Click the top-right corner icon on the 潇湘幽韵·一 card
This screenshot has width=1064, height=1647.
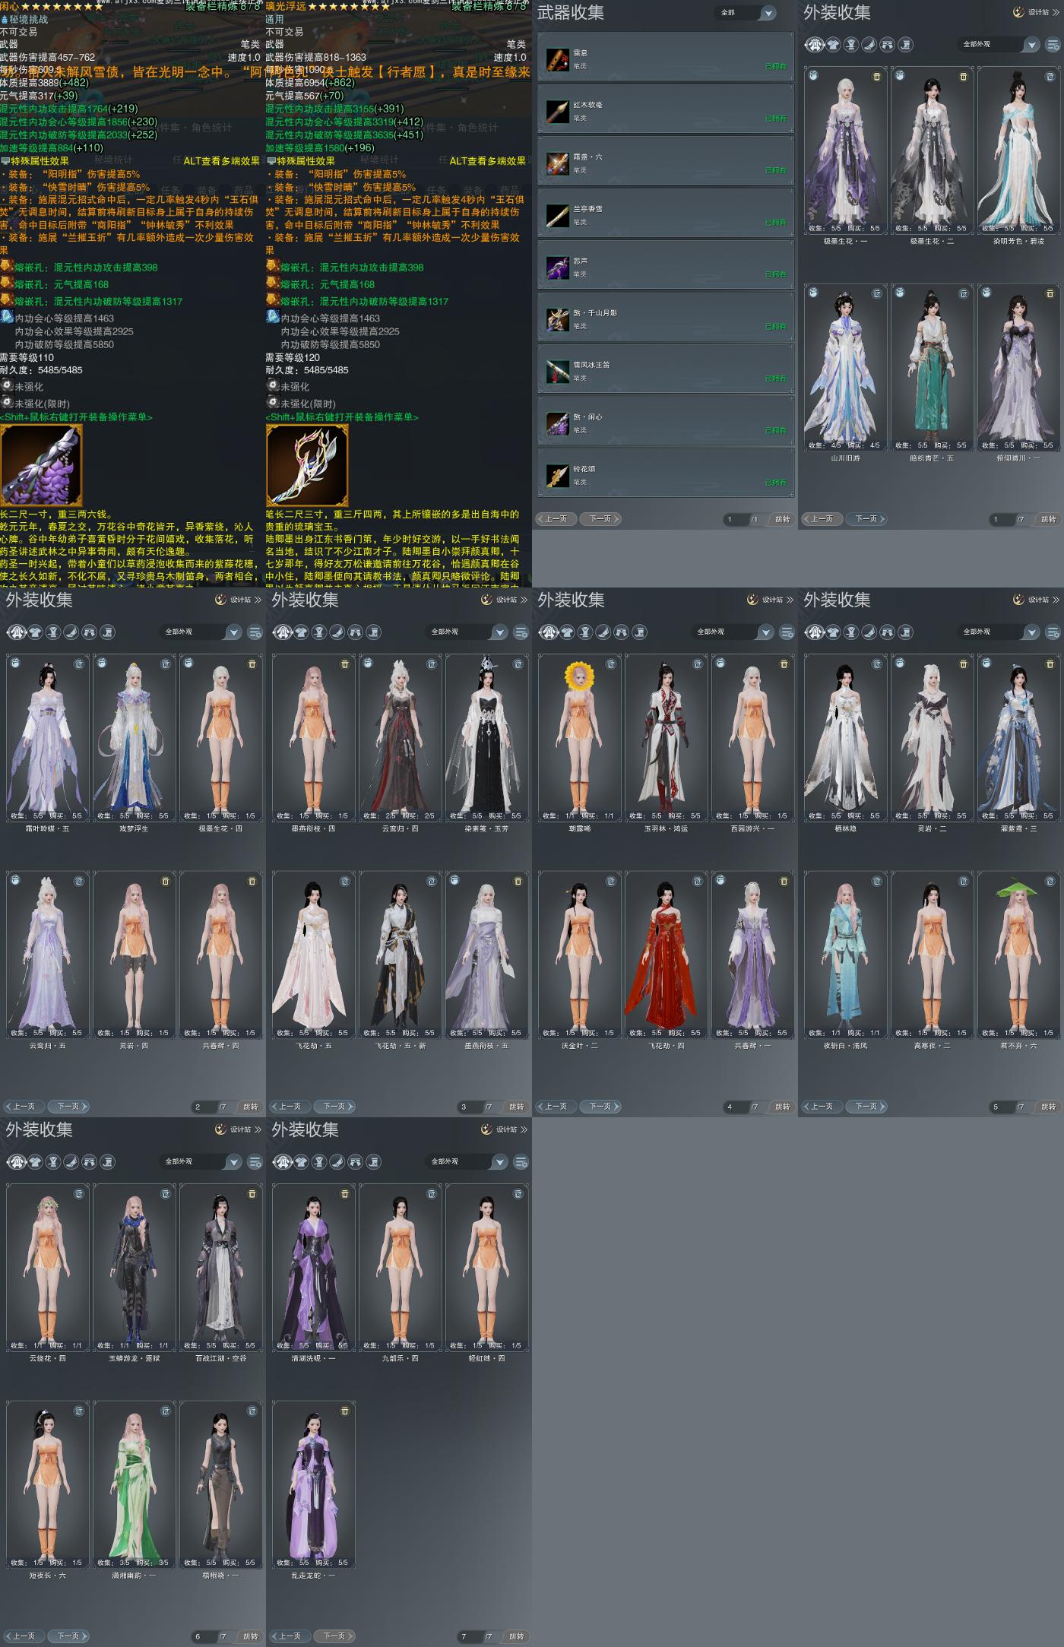(166, 1411)
